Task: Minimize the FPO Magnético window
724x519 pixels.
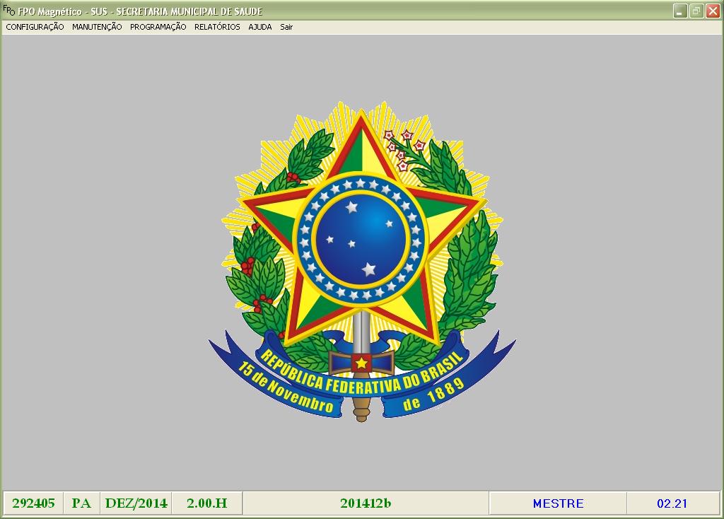Action: (680, 11)
